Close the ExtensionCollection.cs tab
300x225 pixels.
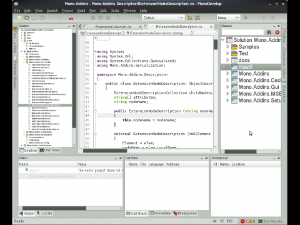140,27
